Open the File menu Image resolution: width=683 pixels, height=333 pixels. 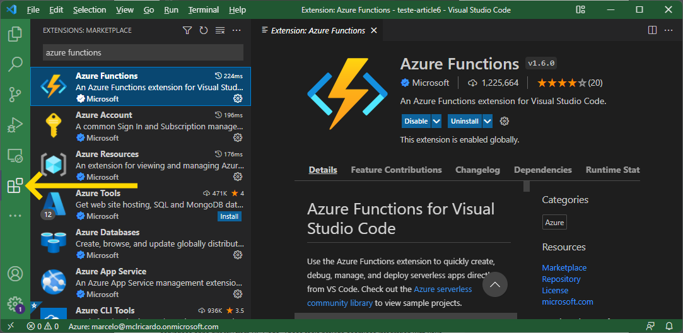tap(33, 9)
